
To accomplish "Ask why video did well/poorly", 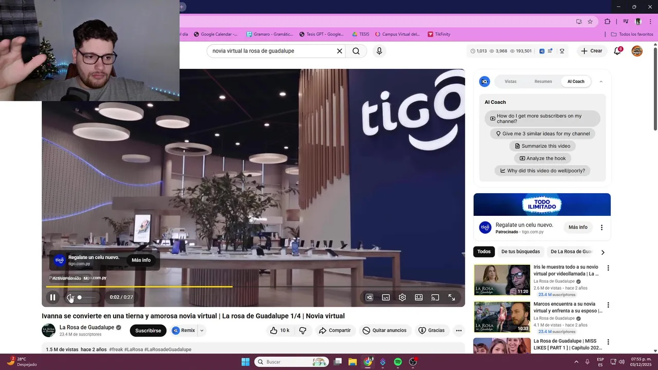I will point(542,171).
